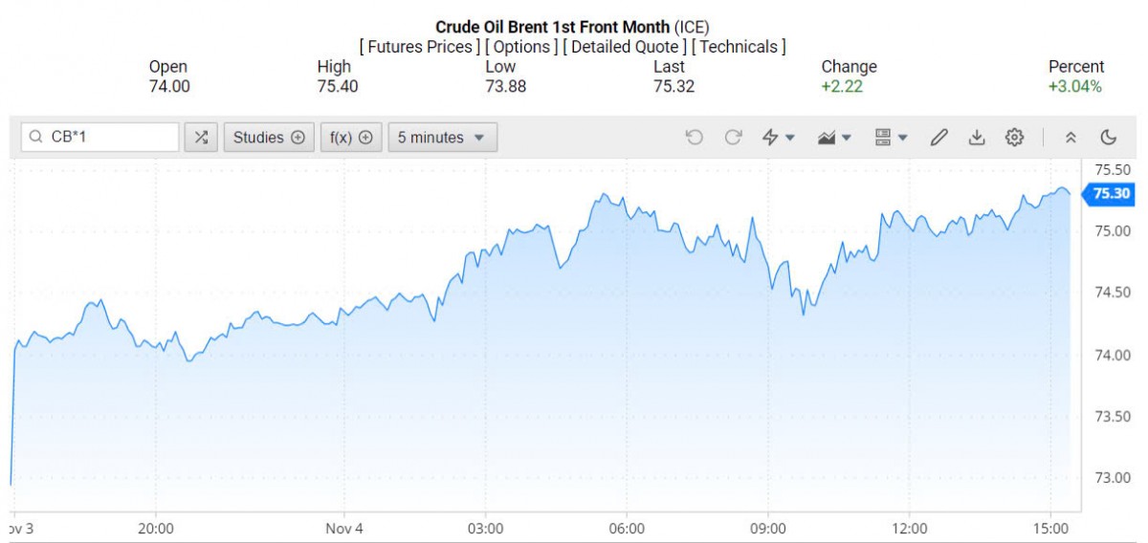The height and width of the screenshot is (543, 1148).
Task: Add a study with Studies button
Action: pos(269,138)
